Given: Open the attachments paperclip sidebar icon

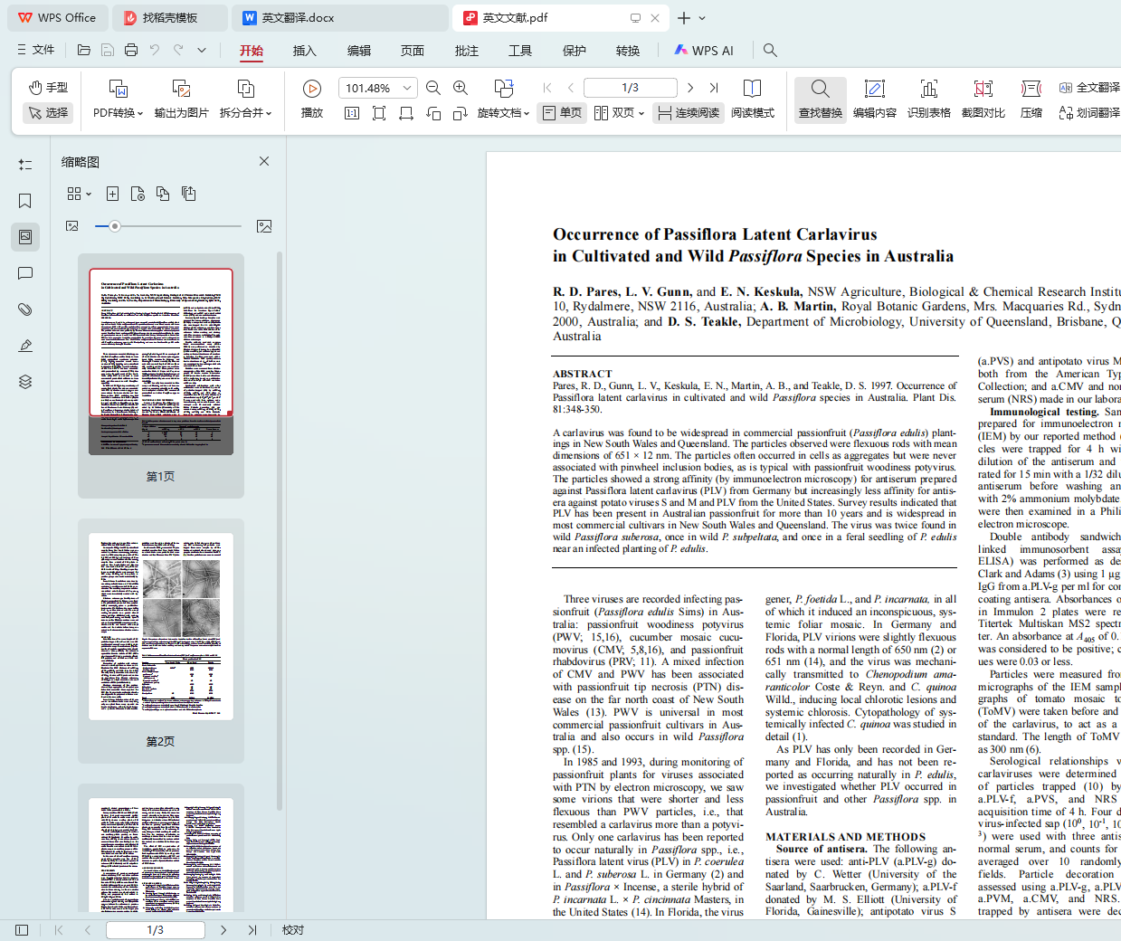Looking at the screenshot, I should (x=25, y=309).
